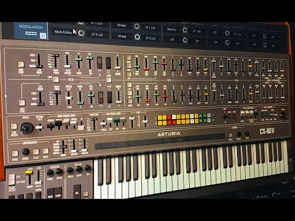Screen dimensions: 295x221
Task: Click the Sub Wheel button
Action: click(x=14, y=126)
